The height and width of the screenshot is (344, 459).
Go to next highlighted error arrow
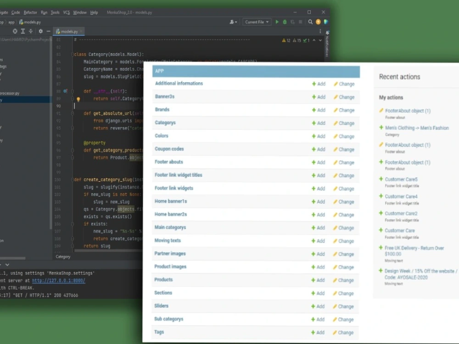[x=320, y=40]
